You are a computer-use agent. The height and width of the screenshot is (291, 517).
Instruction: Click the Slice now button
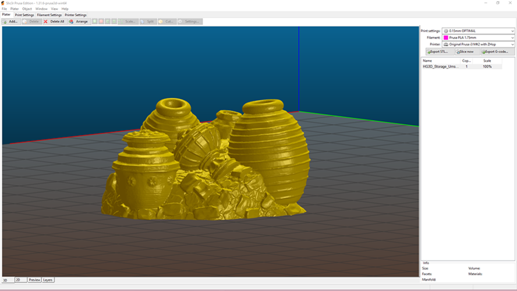(x=467, y=52)
